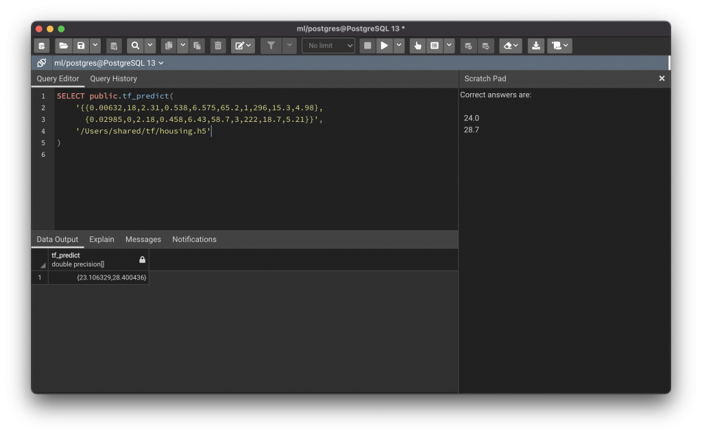Image resolution: width=702 pixels, height=435 pixels.
Task: Switch to the Query History tab
Action: pos(113,79)
